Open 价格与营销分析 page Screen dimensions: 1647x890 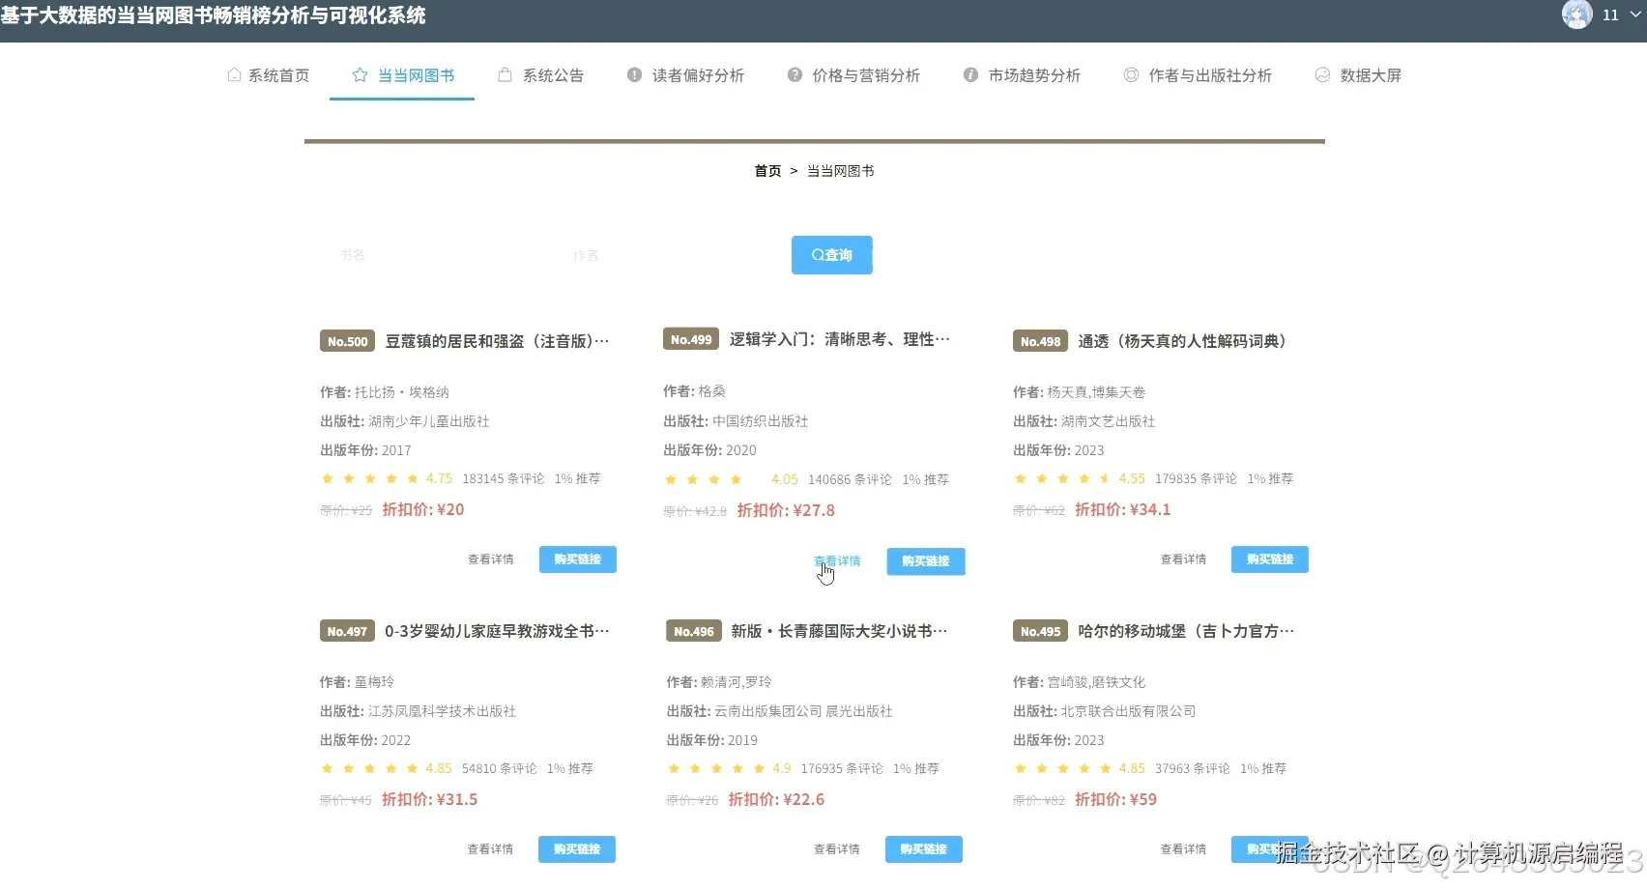click(x=853, y=75)
